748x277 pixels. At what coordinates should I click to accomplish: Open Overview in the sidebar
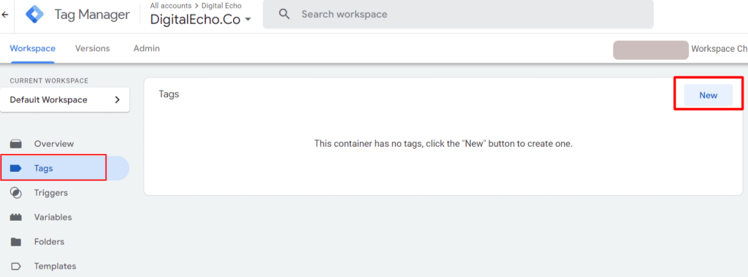[53, 144]
